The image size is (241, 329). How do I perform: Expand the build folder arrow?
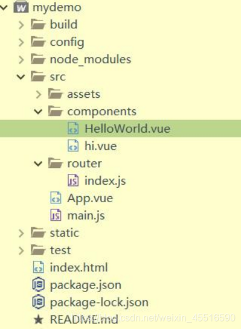point(21,25)
